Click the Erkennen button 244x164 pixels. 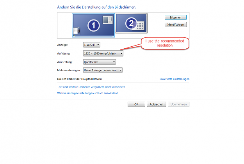(176, 18)
